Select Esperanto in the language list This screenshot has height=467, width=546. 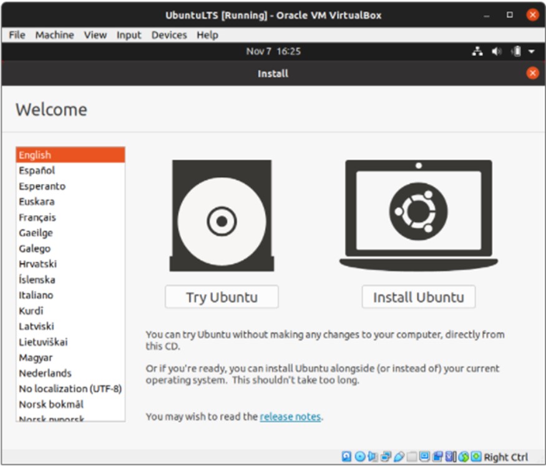[71, 186]
